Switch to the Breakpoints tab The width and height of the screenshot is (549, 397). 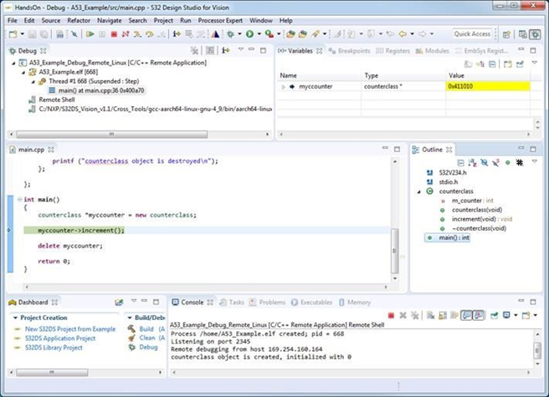[x=350, y=51]
